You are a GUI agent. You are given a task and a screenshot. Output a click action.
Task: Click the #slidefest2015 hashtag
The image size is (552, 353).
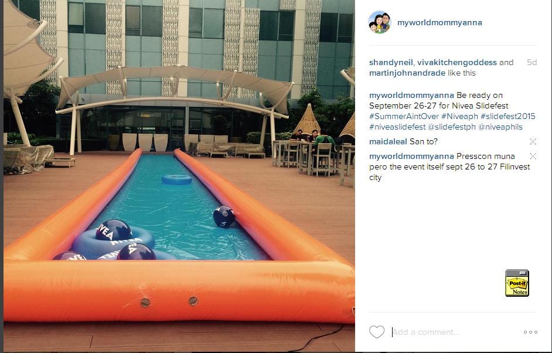click(507, 116)
